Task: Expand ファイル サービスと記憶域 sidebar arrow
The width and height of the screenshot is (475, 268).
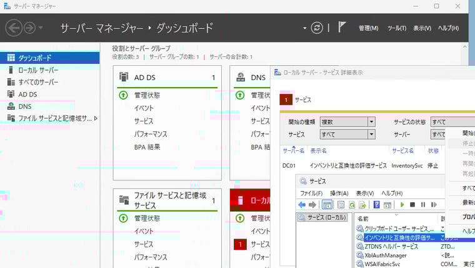Action: point(96,118)
